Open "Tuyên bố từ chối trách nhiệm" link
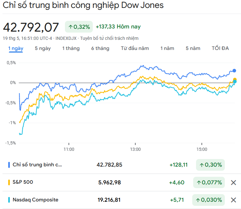This screenshot has width=241, height=209. pos(109,38)
